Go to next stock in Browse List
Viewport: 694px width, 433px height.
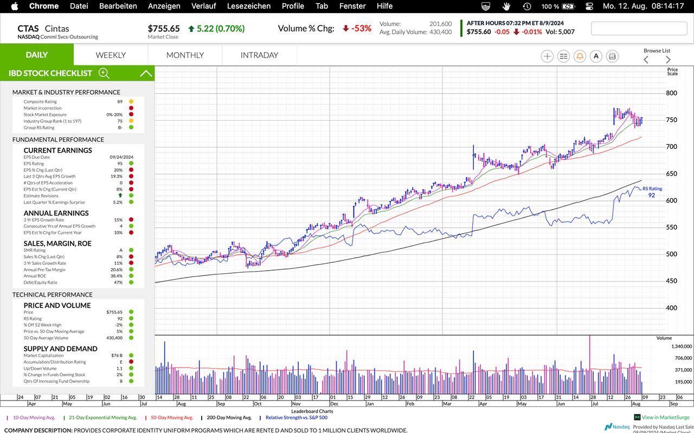pyautogui.click(x=668, y=60)
